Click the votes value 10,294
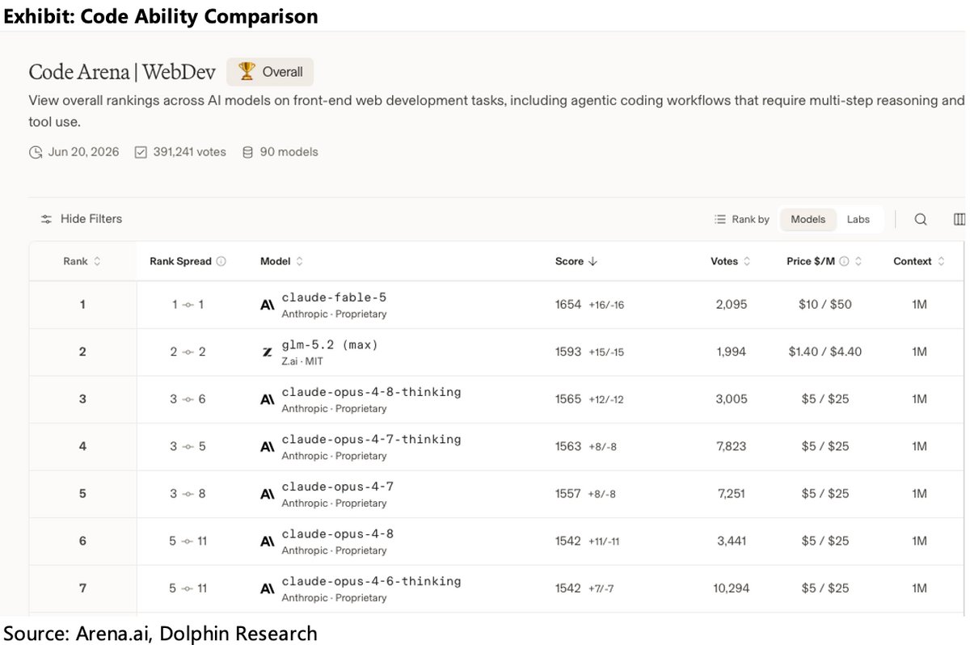This screenshot has width=970, height=645. (x=732, y=588)
